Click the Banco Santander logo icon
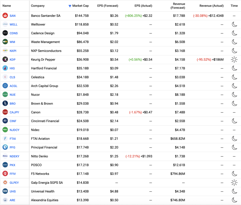Viewport: 241px width, 205px height. tap(5, 16)
